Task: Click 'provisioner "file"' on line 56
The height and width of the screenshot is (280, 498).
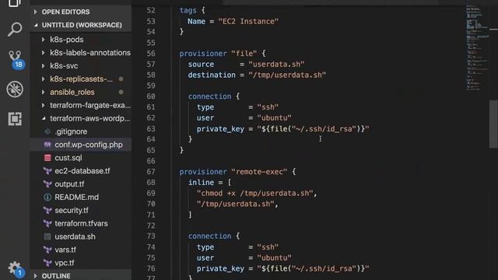Action: (x=218, y=54)
